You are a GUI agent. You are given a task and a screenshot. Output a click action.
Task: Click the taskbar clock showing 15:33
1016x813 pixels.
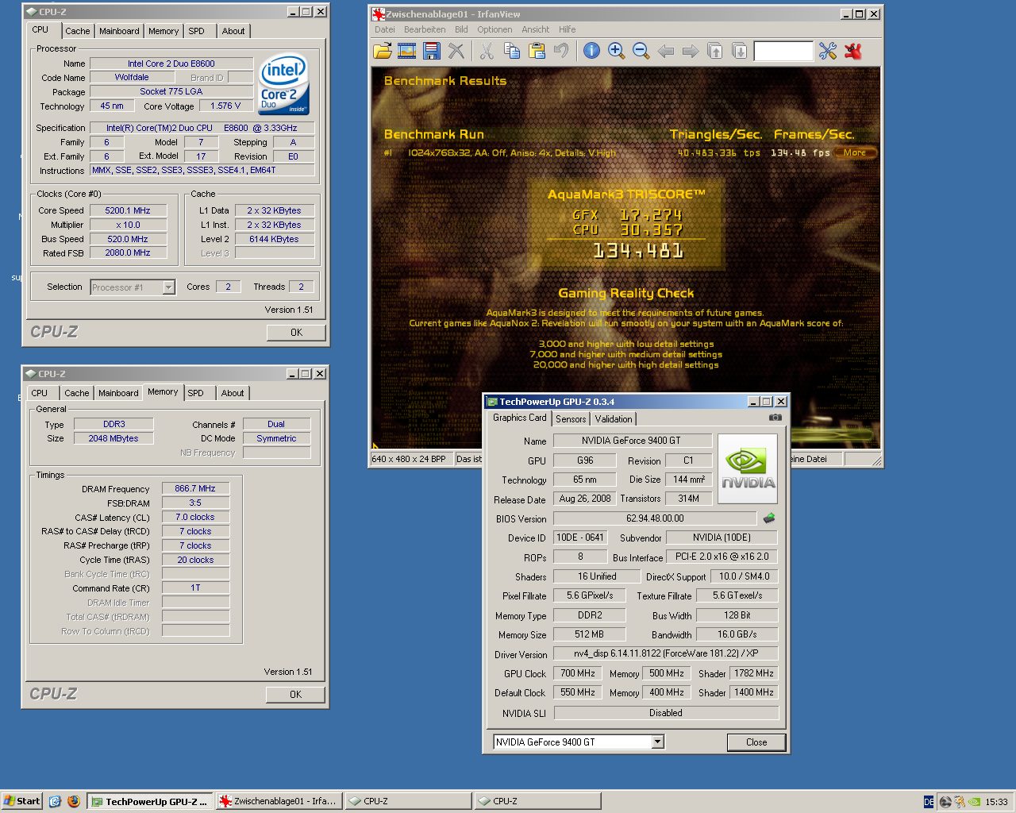996,802
